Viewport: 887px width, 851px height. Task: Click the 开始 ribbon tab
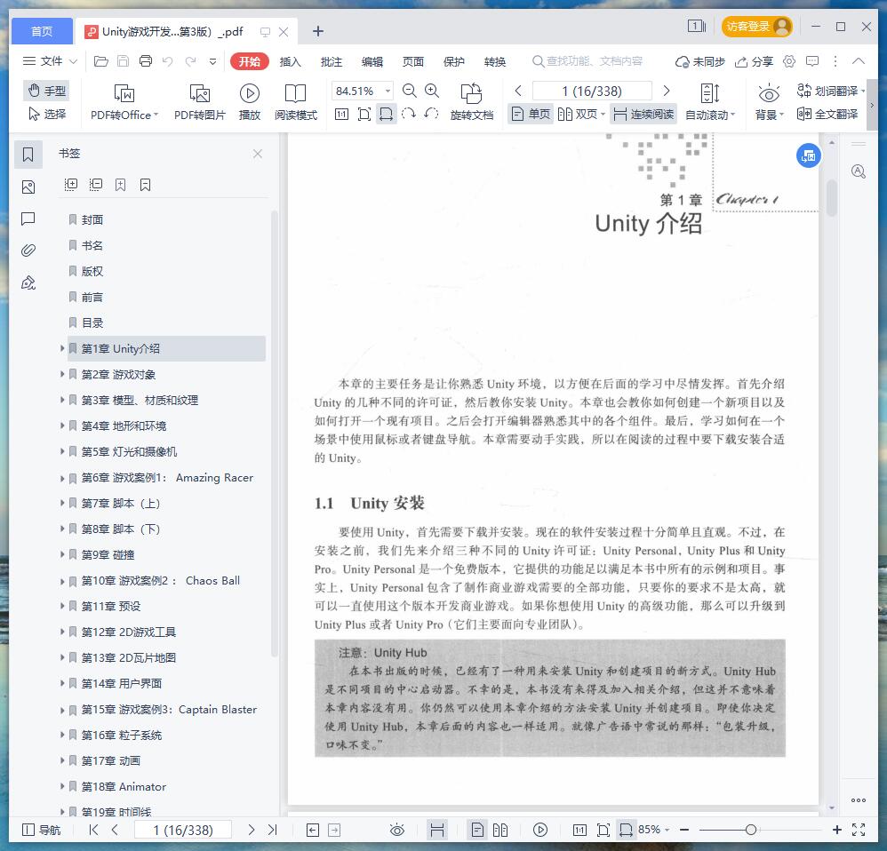coord(250,61)
